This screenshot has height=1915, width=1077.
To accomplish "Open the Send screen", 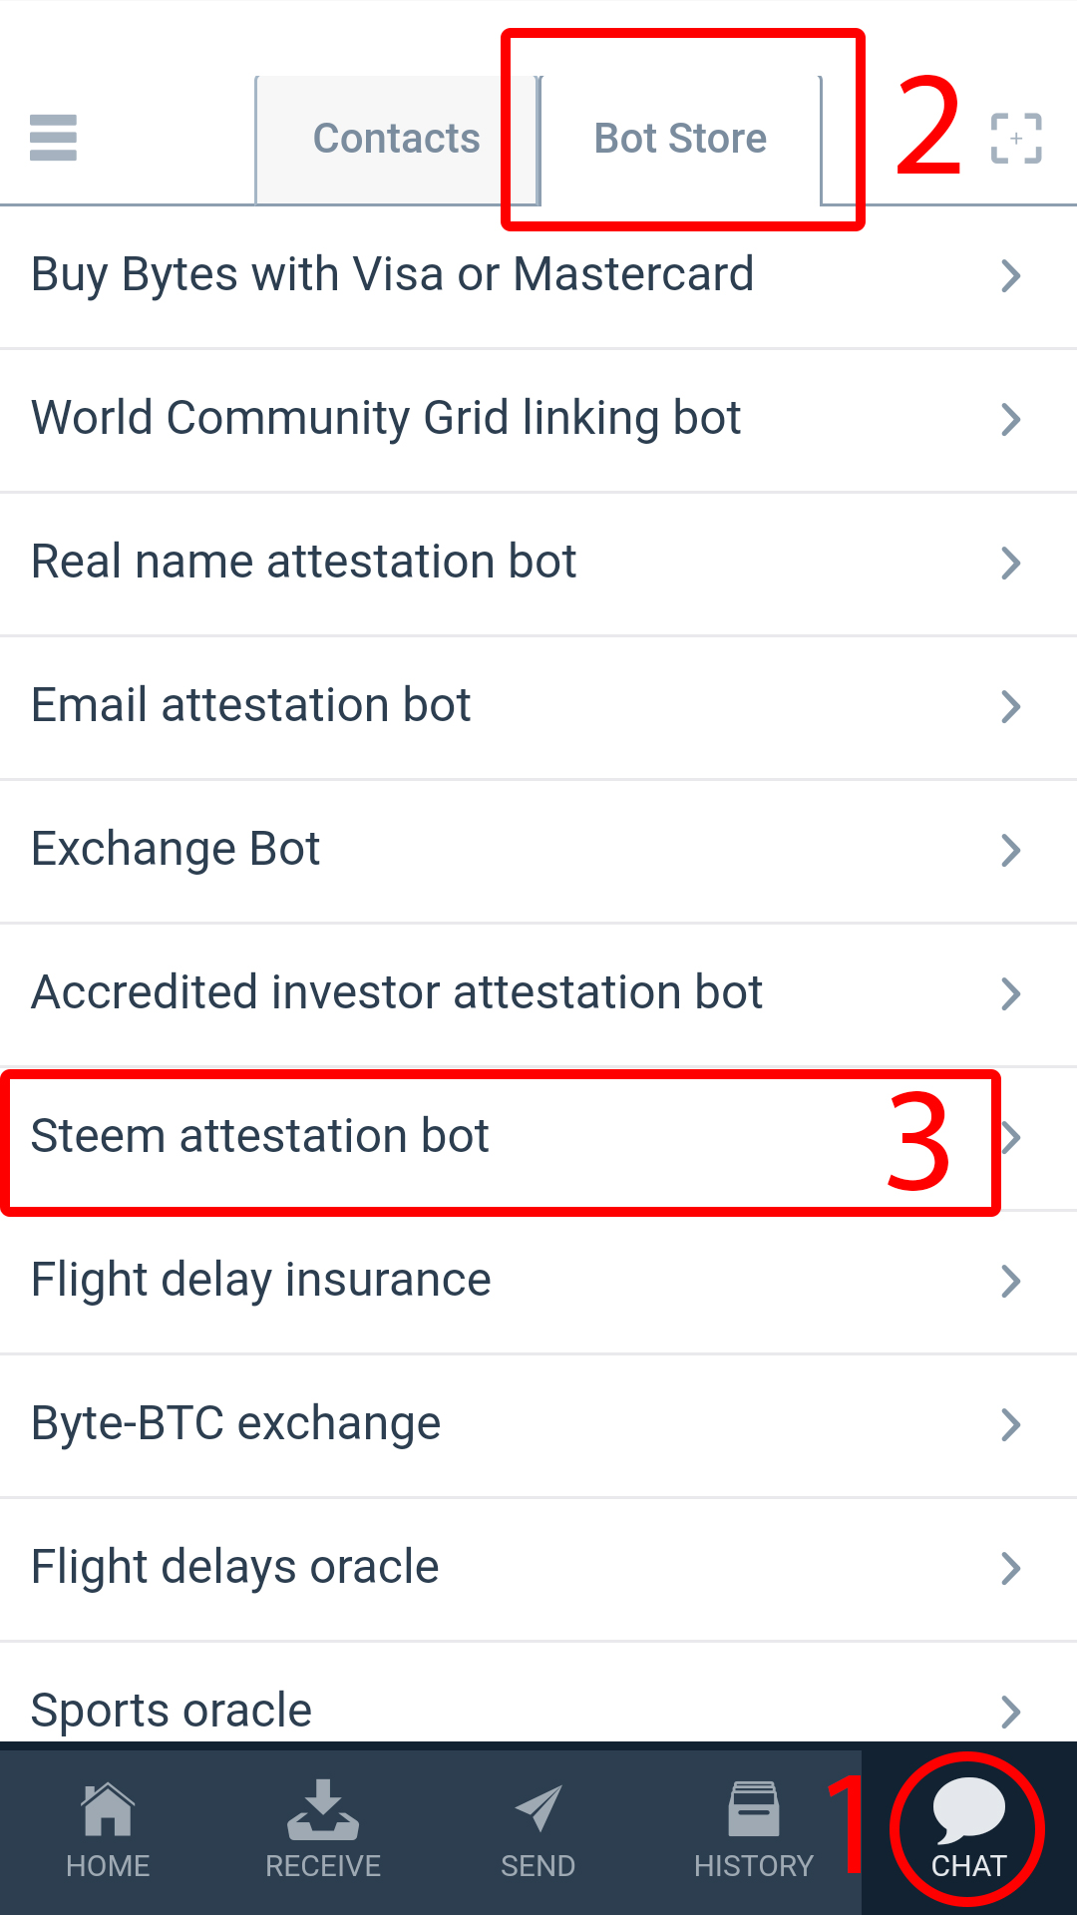I will [538, 1831].
